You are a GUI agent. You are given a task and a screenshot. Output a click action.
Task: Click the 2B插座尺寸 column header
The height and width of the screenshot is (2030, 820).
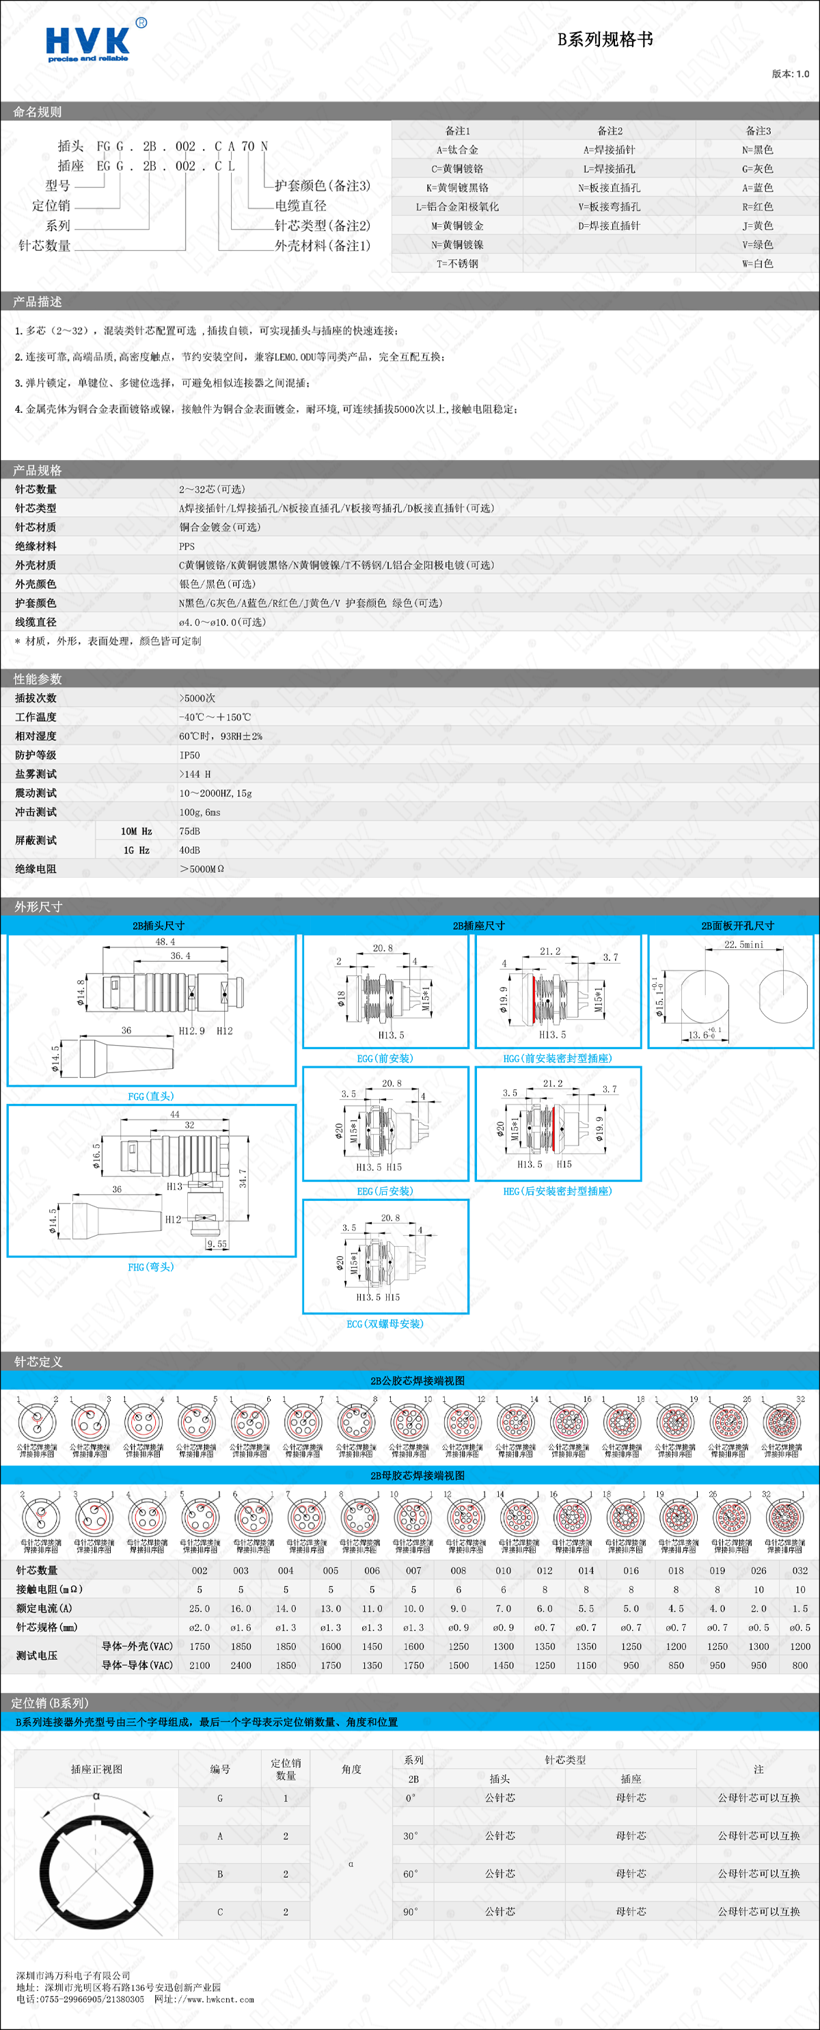(x=478, y=926)
